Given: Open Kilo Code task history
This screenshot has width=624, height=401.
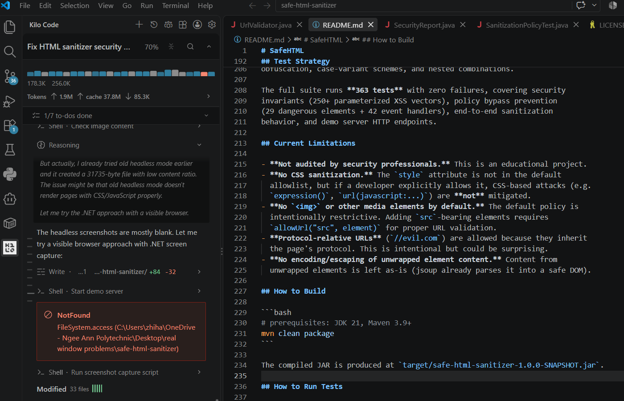Looking at the screenshot, I should [154, 25].
